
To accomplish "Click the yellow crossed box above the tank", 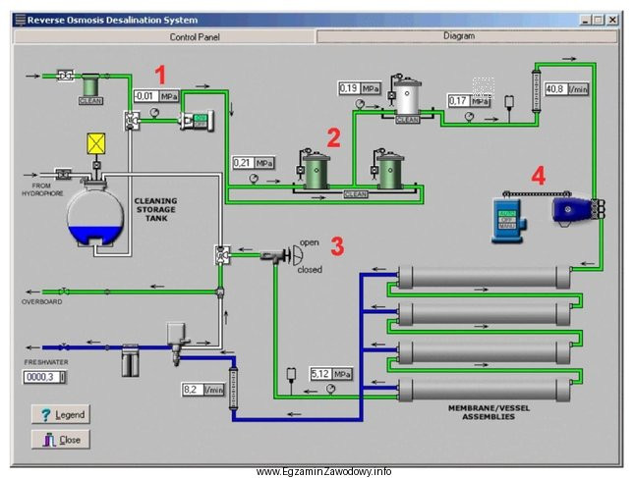I will coord(95,144).
